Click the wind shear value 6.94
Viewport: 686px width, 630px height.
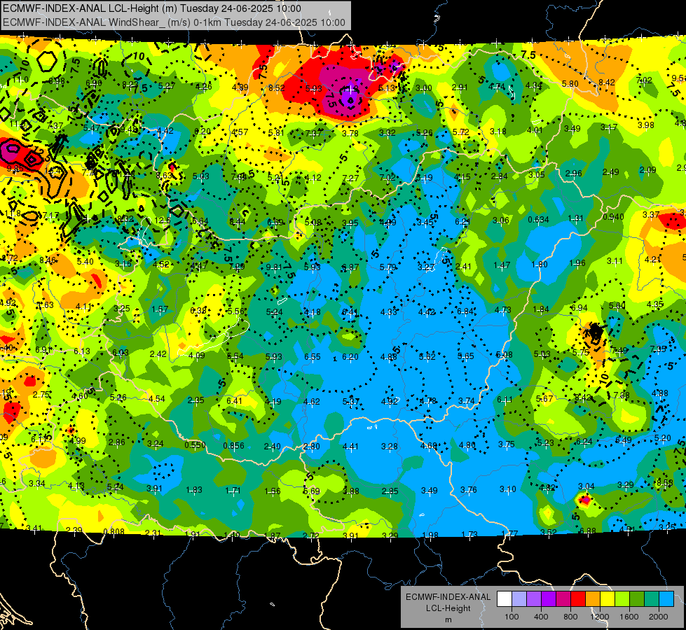tap(579, 308)
